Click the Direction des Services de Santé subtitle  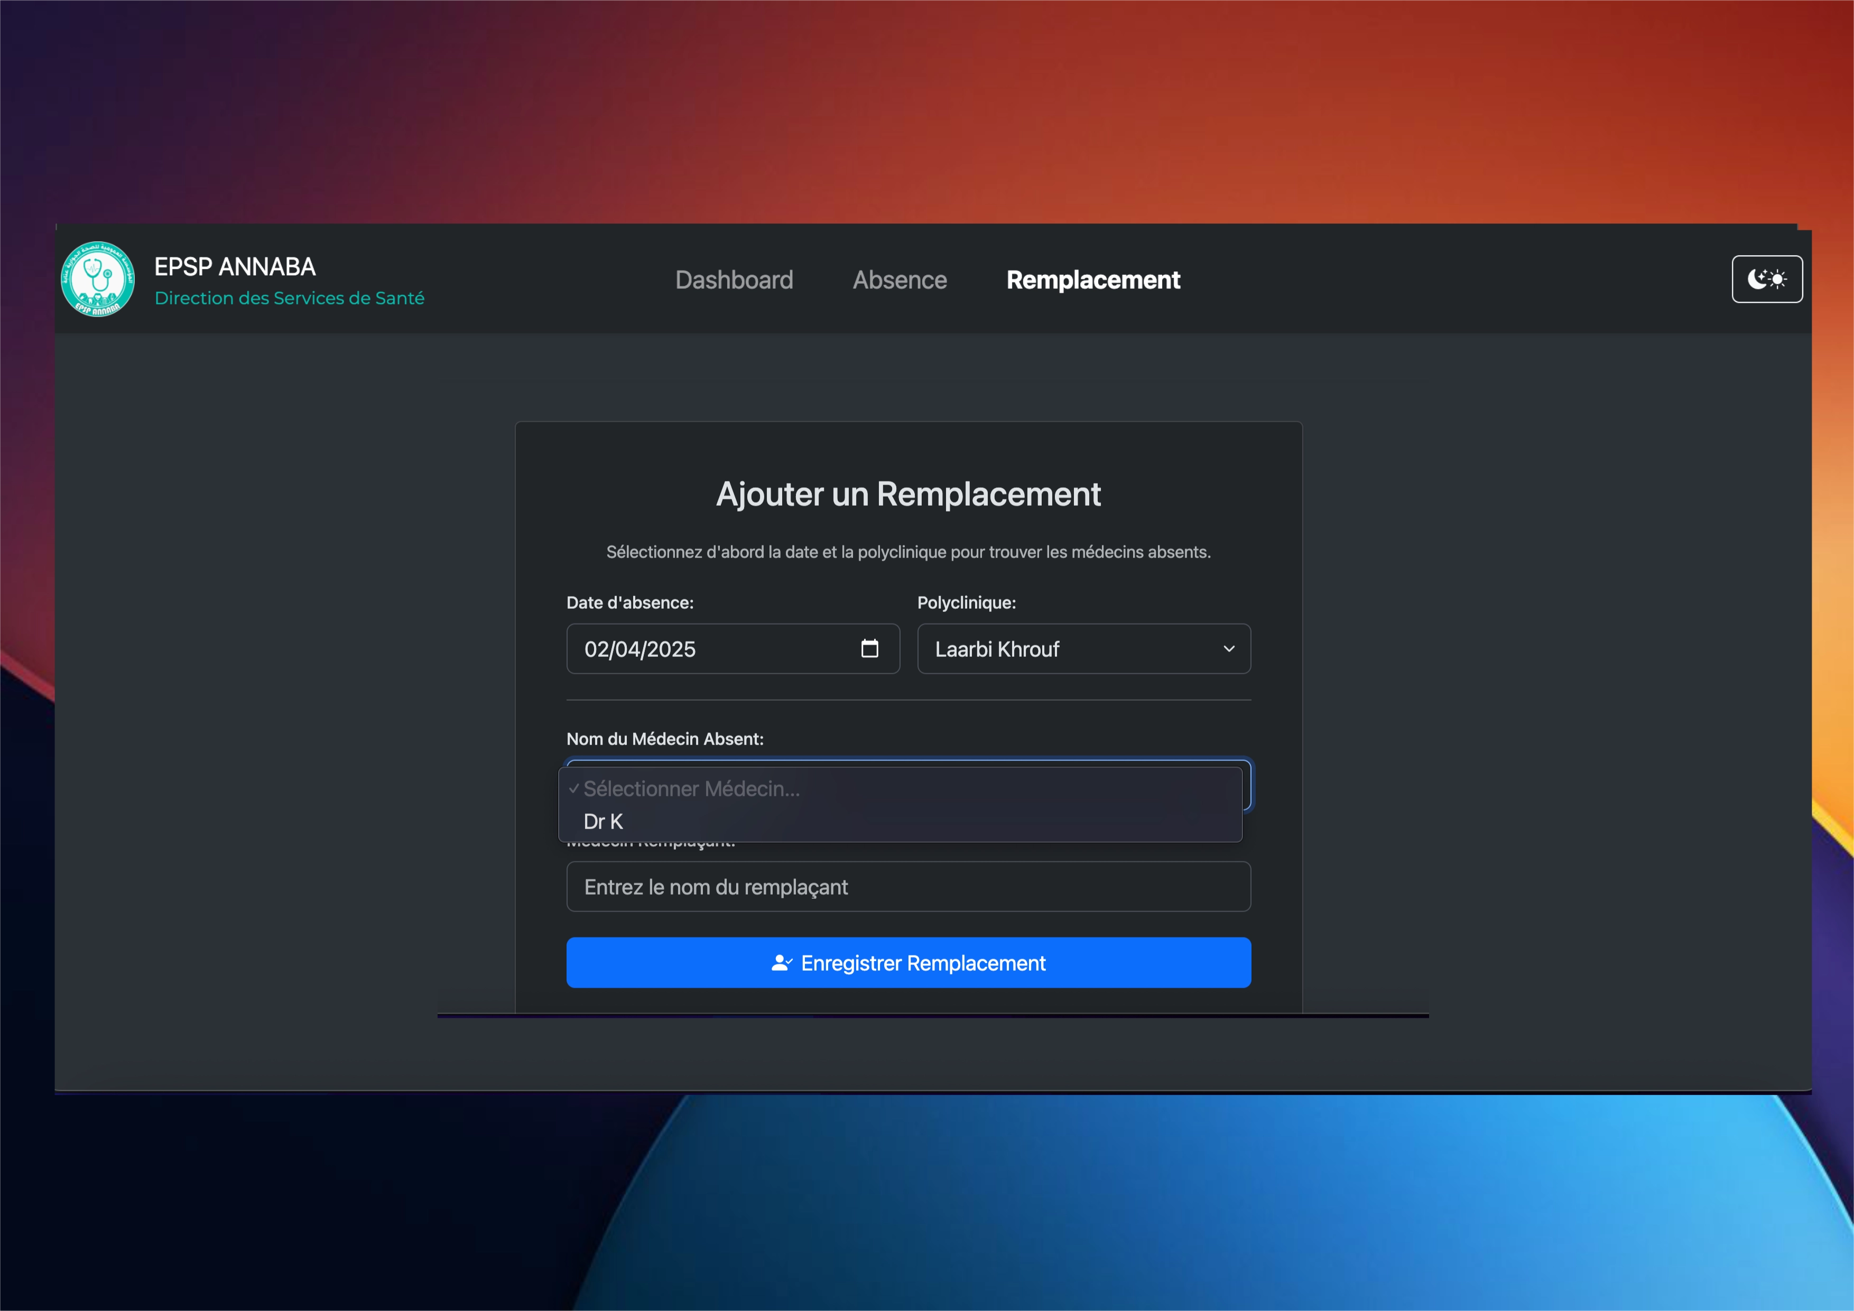tap(289, 298)
